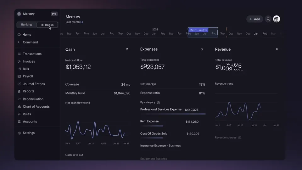Viewport: 302px width, 170px height.
Task: Click the Reports document icon
Action: click(19, 91)
